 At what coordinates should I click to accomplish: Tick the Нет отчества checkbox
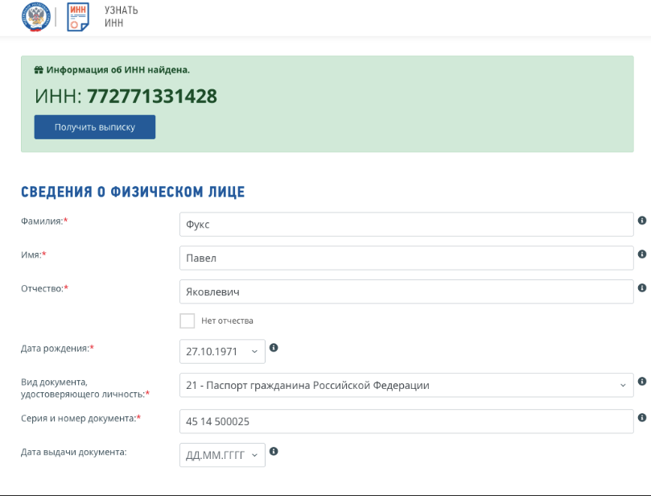(x=187, y=320)
